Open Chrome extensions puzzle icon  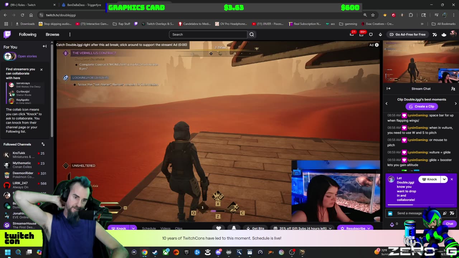[x=411, y=15]
